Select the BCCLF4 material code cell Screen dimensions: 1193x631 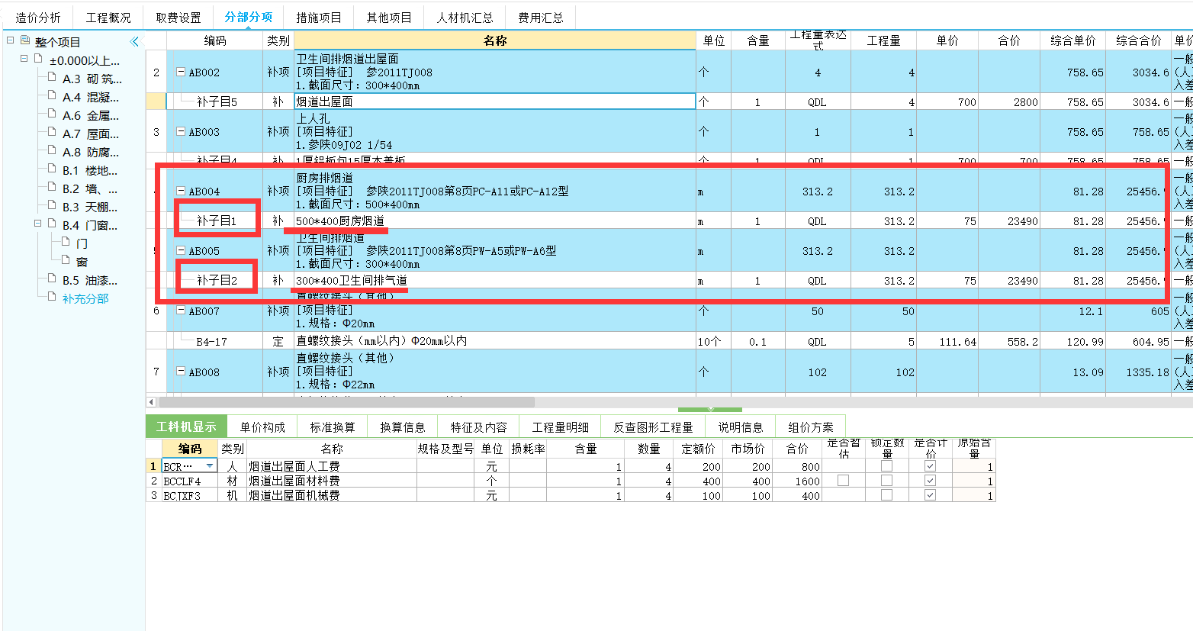point(189,481)
